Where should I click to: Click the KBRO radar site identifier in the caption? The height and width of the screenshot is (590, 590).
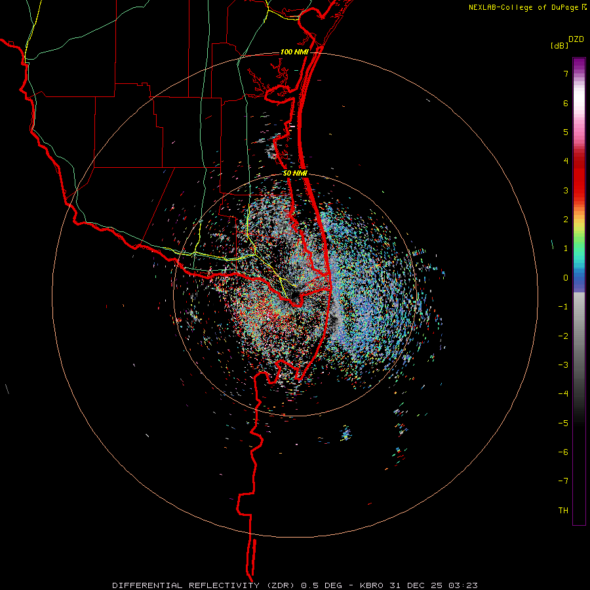[372, 585]
